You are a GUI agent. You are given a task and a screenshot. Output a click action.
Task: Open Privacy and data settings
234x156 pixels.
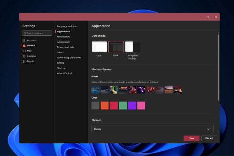66,47
